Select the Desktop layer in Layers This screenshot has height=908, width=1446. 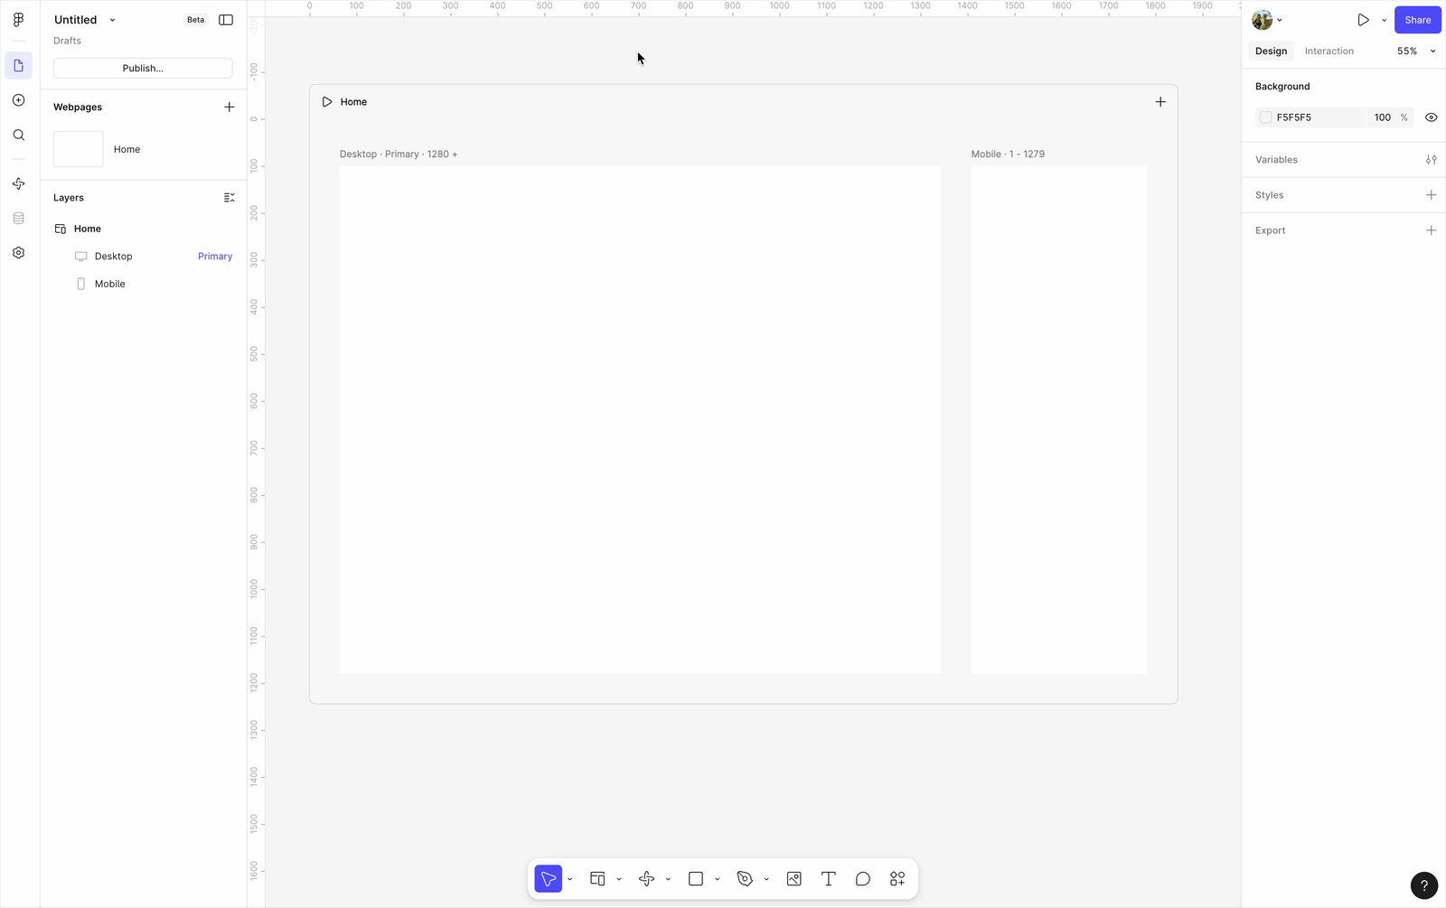[114, 257]
